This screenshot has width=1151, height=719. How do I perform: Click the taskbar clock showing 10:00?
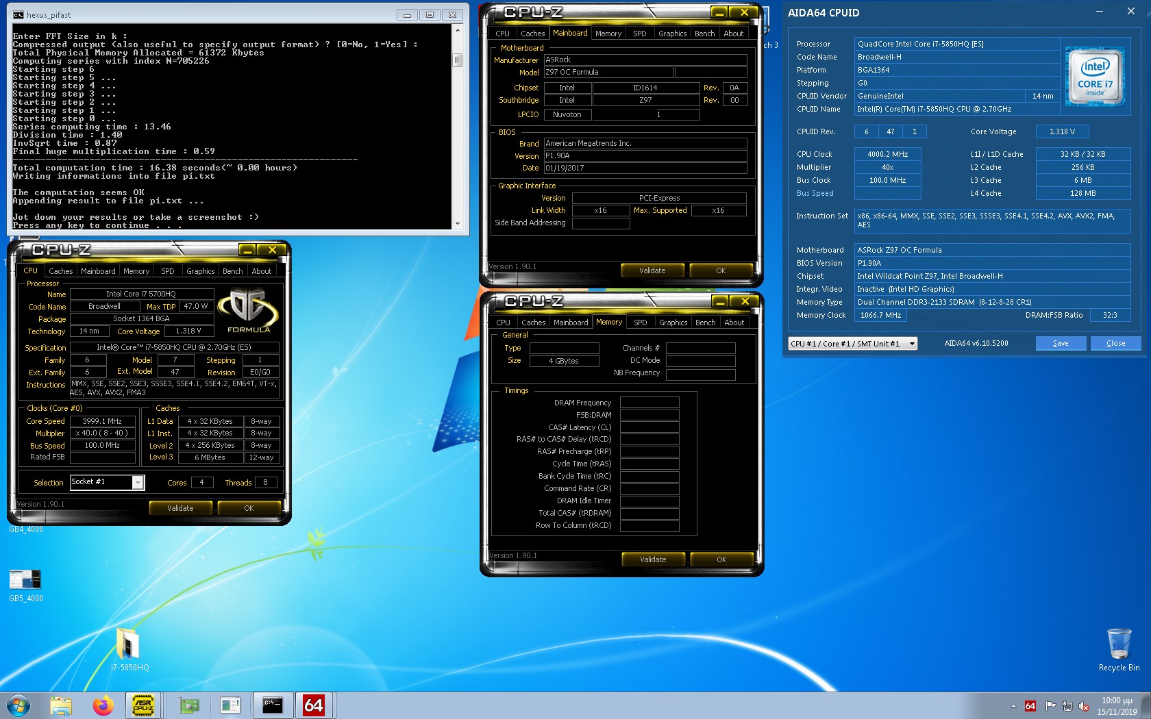(1117, 706)
